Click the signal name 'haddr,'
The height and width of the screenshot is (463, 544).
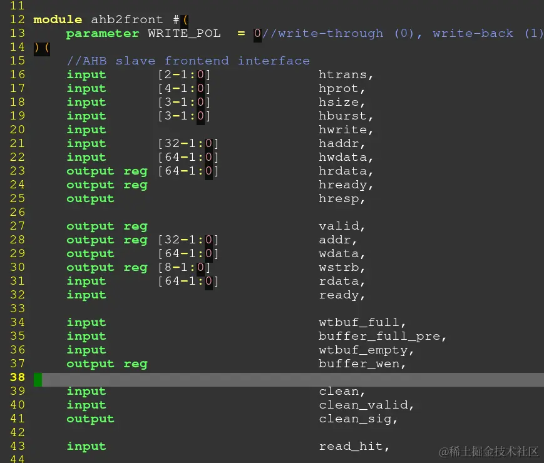(342, 143)
